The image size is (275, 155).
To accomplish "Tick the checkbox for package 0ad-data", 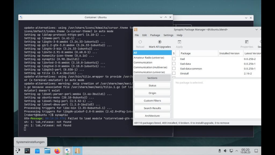I will point(174,64).
